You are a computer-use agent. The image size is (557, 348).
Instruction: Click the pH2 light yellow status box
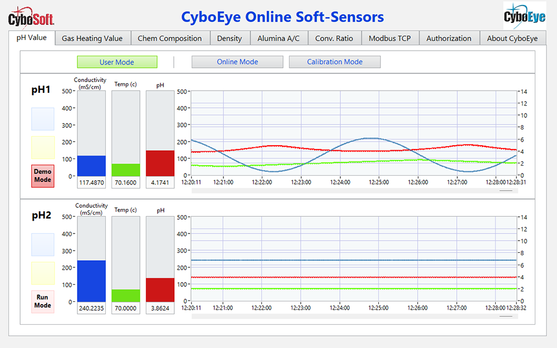(x=43, y=273)
